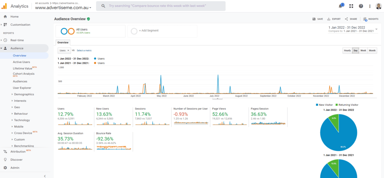Image resolution: width=384 pixels, height=178 pixels.
Task: Click the Real-time clock icon
Action: pyautogui.click(x=5, y=40)
